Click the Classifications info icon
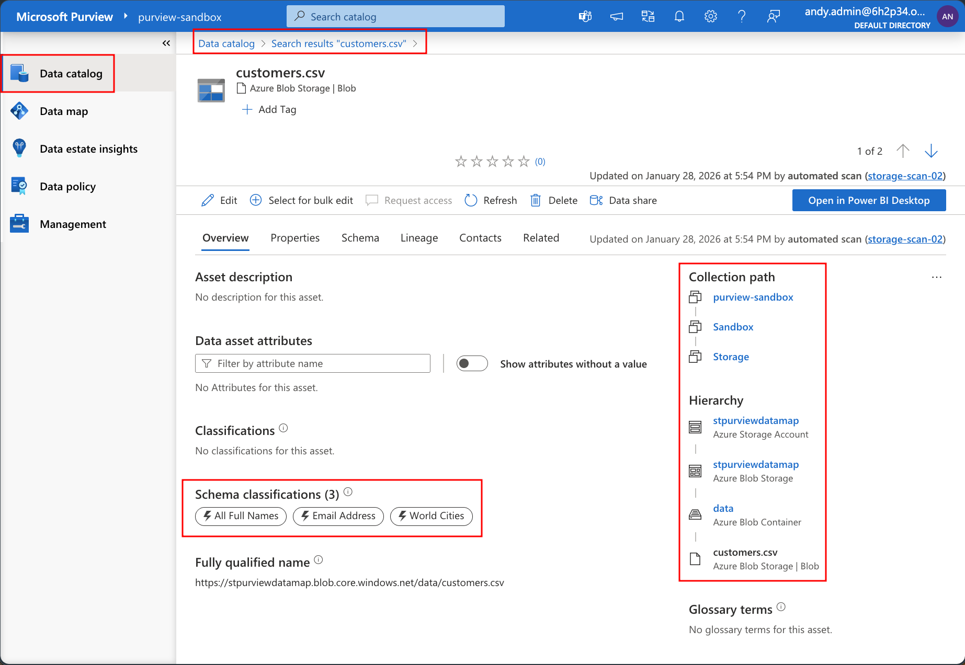Viewport: 965px width, 665px height. pyautogui.click(x=283, y=428)
